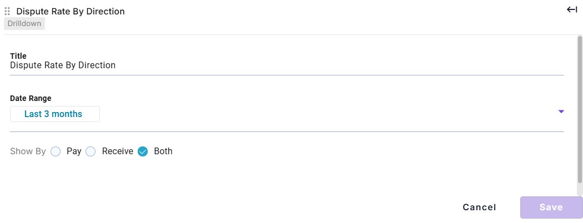Expand the purple Date Range dropdown arrow
This screenshot has width=583, height=223.
point(561,111)
